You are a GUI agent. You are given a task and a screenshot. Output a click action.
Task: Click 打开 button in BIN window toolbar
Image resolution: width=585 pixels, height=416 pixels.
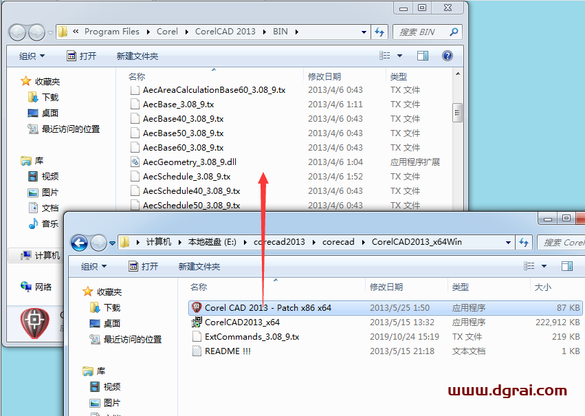81,56
